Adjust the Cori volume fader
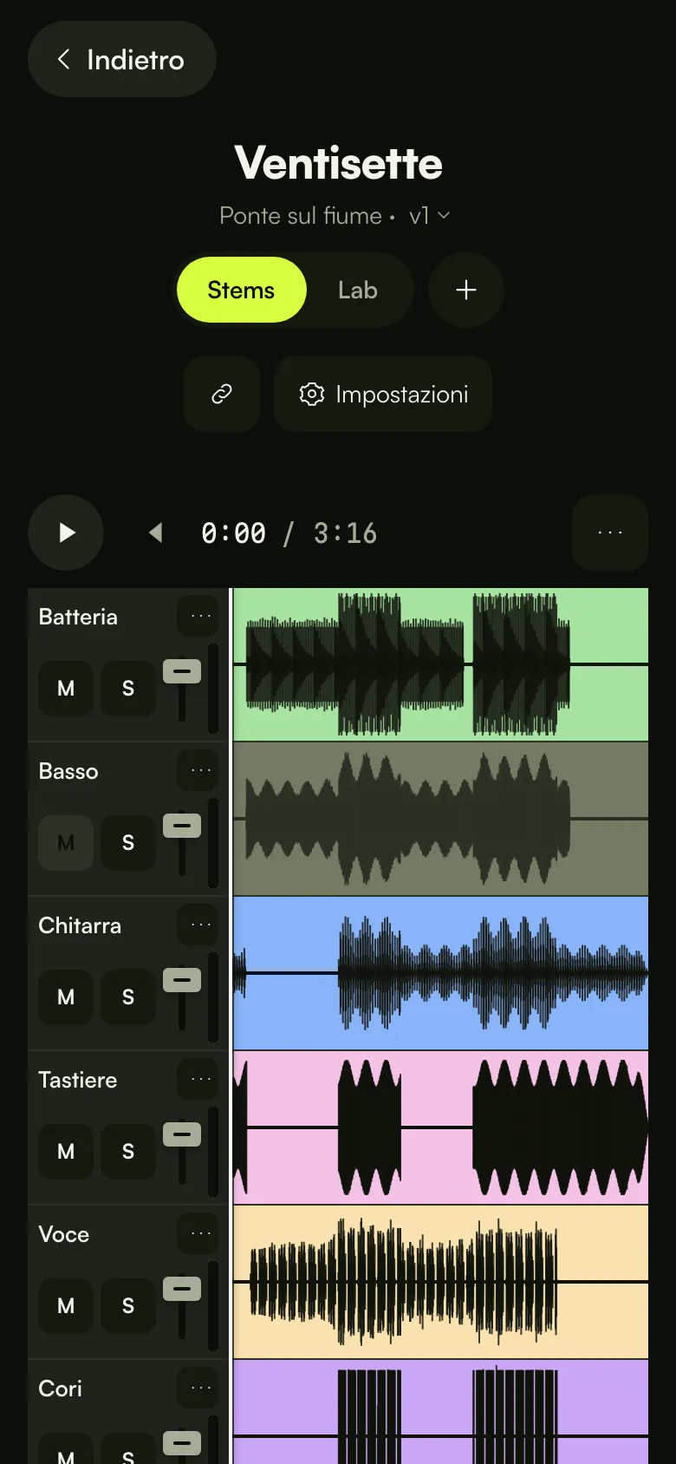 182,1443
